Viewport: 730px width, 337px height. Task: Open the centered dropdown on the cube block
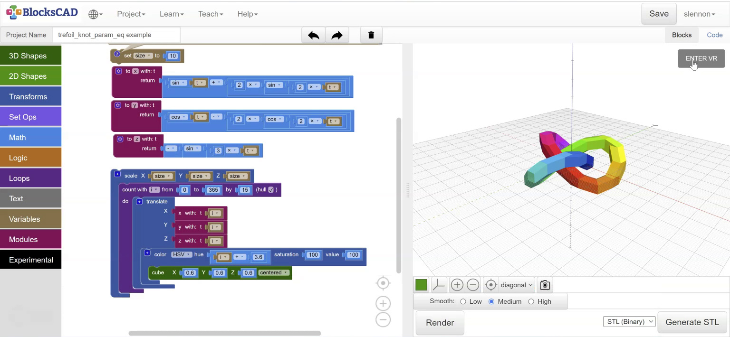(274, 272)
